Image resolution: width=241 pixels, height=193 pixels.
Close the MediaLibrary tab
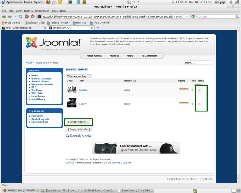tap(92, 28)
